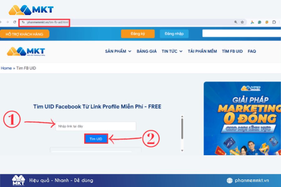Click the browser forward arrow
281x187 pixels.
(x=7, y=22)
